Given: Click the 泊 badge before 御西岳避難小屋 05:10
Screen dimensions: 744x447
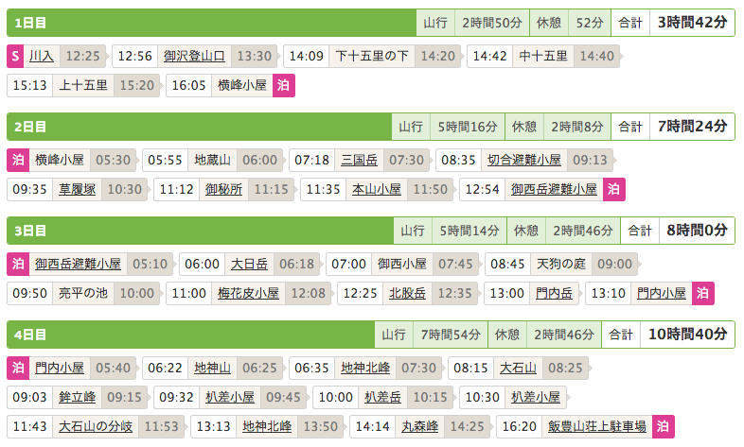Looking at the screenshot, I should tap(18, 264).
